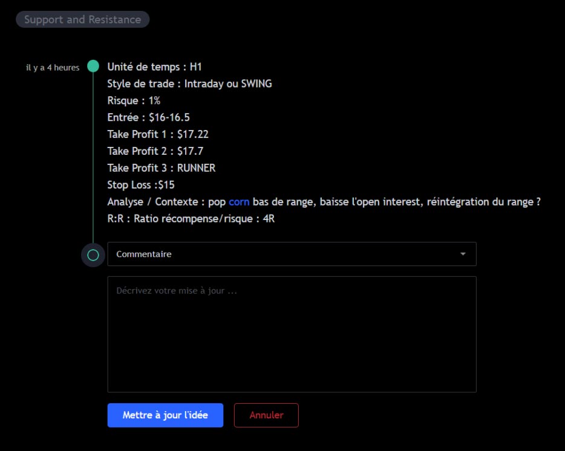Click 'Take Profit 2 : $17.7'
The height and width of the screenshot is (451, 565).
(x=155, y=151)
